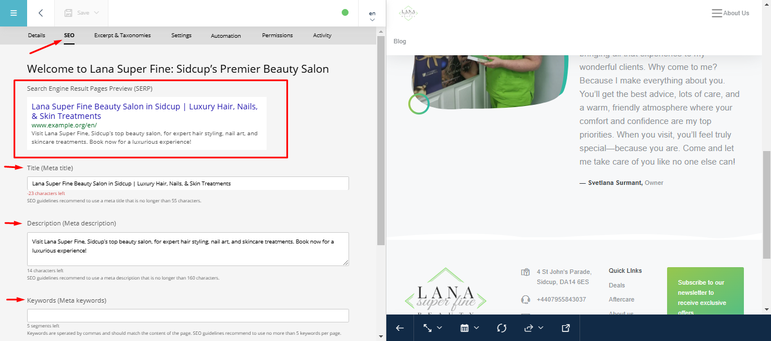The width and height of the screenshot is (771, 341).
Task: Refresh the page preview
Action: click(x=502, y=328)
